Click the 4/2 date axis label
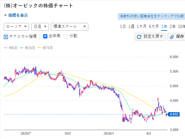This screenshot has height=139, width=185. (149, 133)
